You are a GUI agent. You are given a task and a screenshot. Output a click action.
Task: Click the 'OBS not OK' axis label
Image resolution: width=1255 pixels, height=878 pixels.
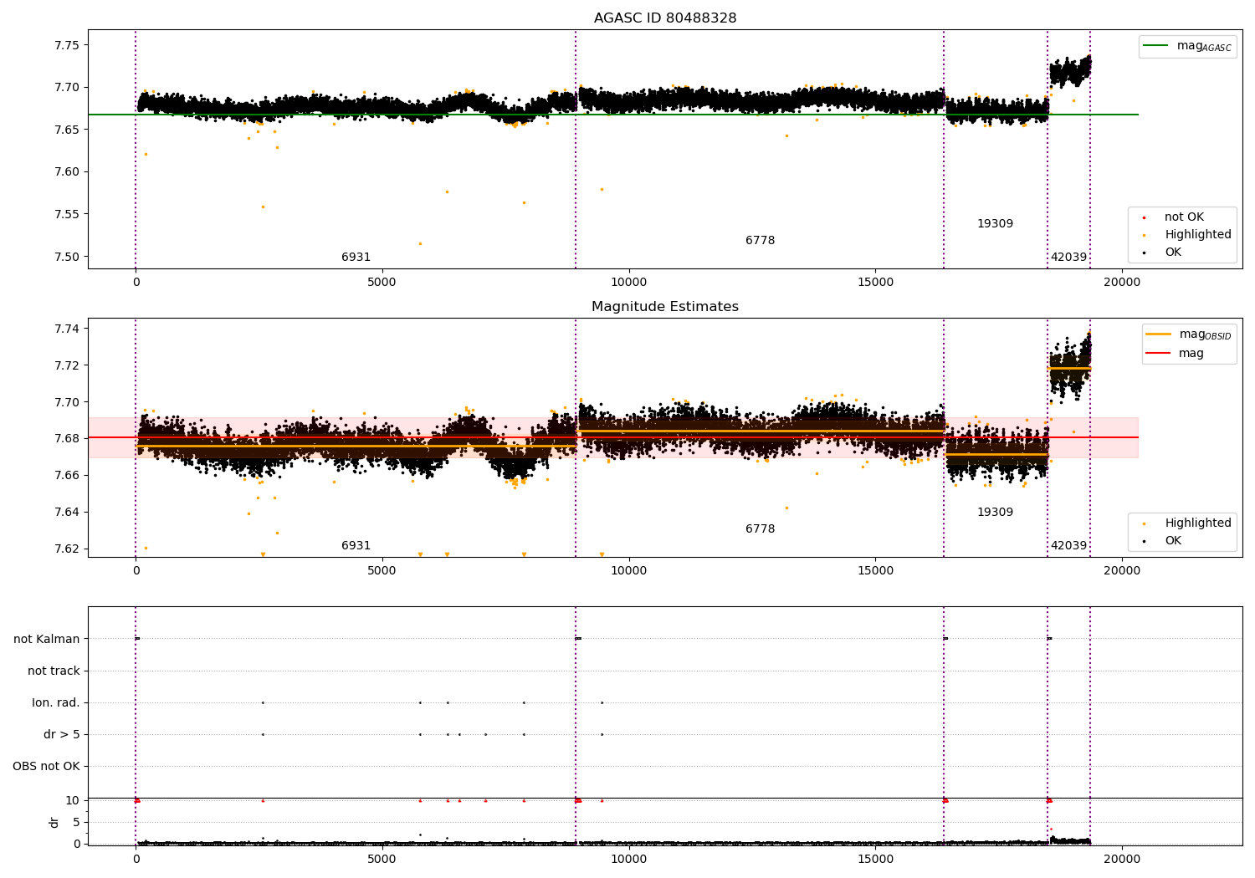(46, 766)
